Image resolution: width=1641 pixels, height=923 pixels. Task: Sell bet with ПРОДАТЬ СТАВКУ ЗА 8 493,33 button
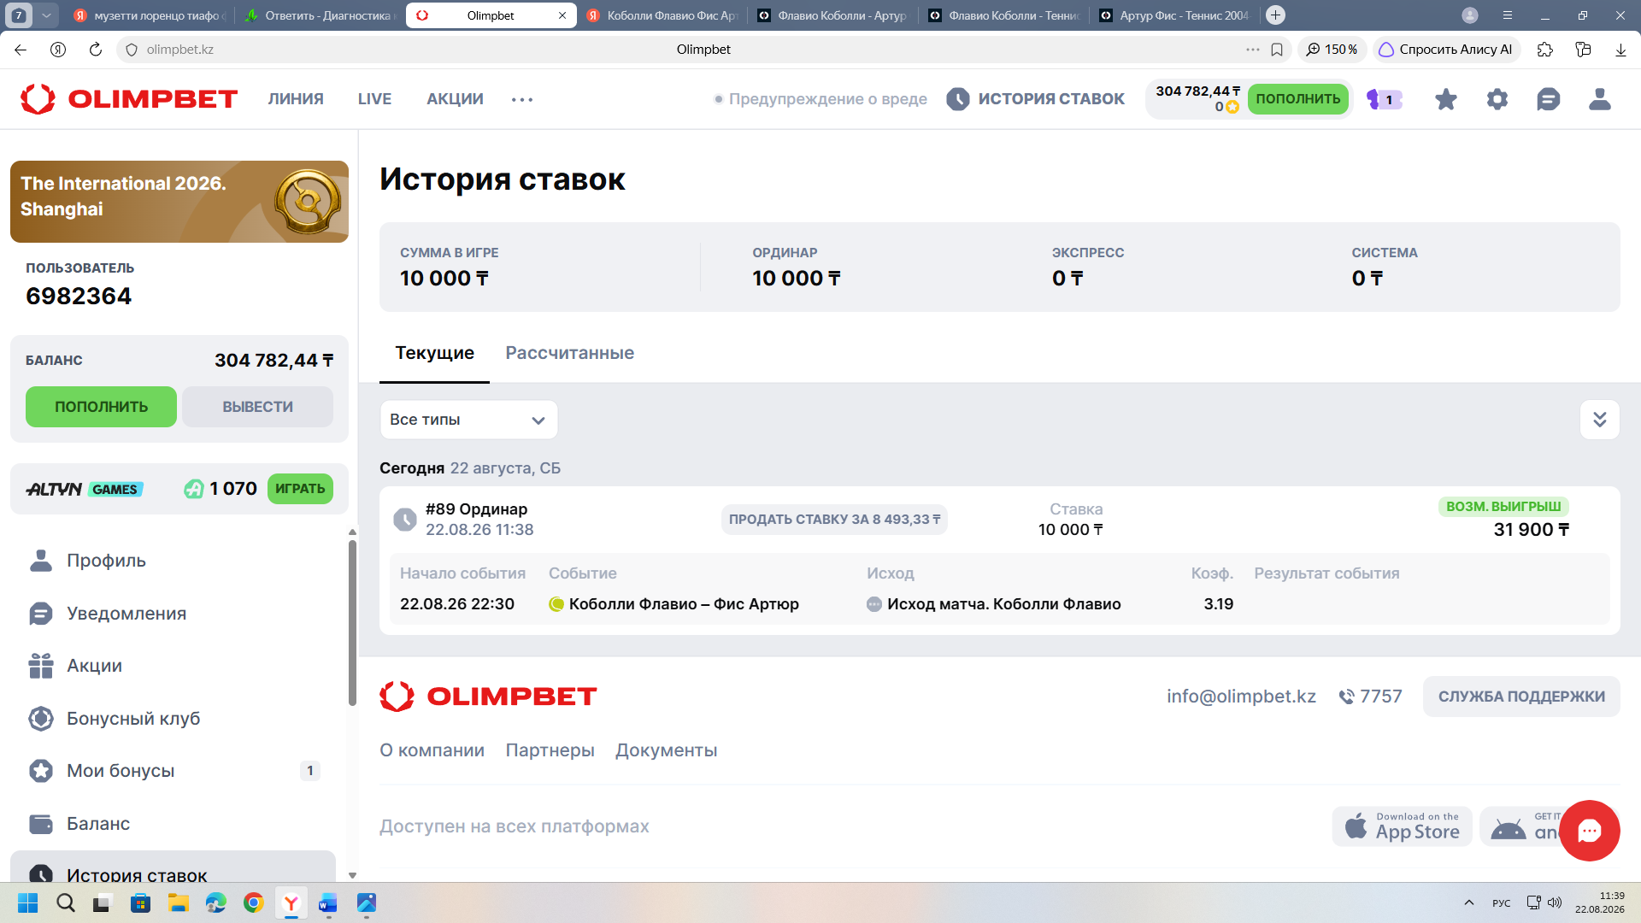(x=834, y=520)
